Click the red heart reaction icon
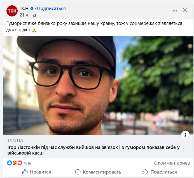 click(x=20, y=163)
